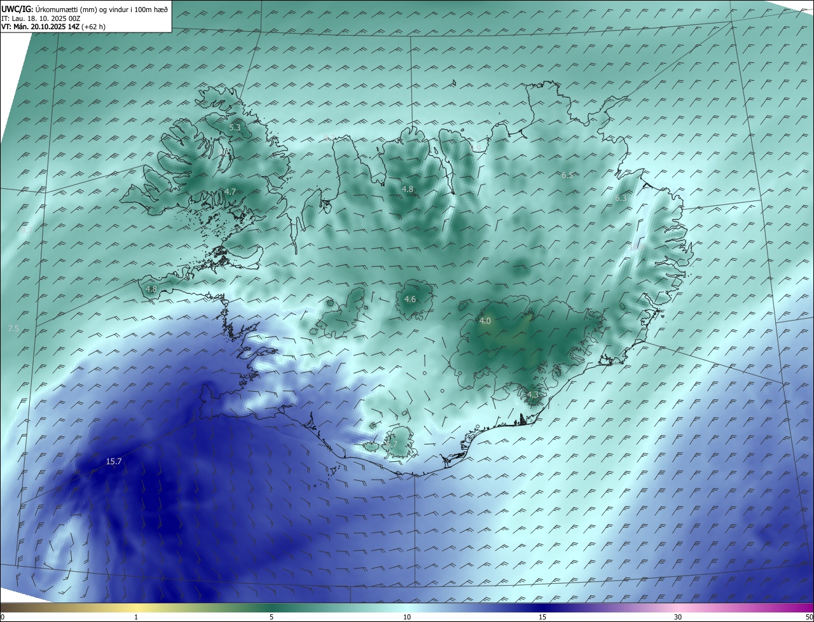The width and height of the screenshot is (814, 622).
Task: Click the 5 tick label on the colour scale
Action: (x=272, y=617)
